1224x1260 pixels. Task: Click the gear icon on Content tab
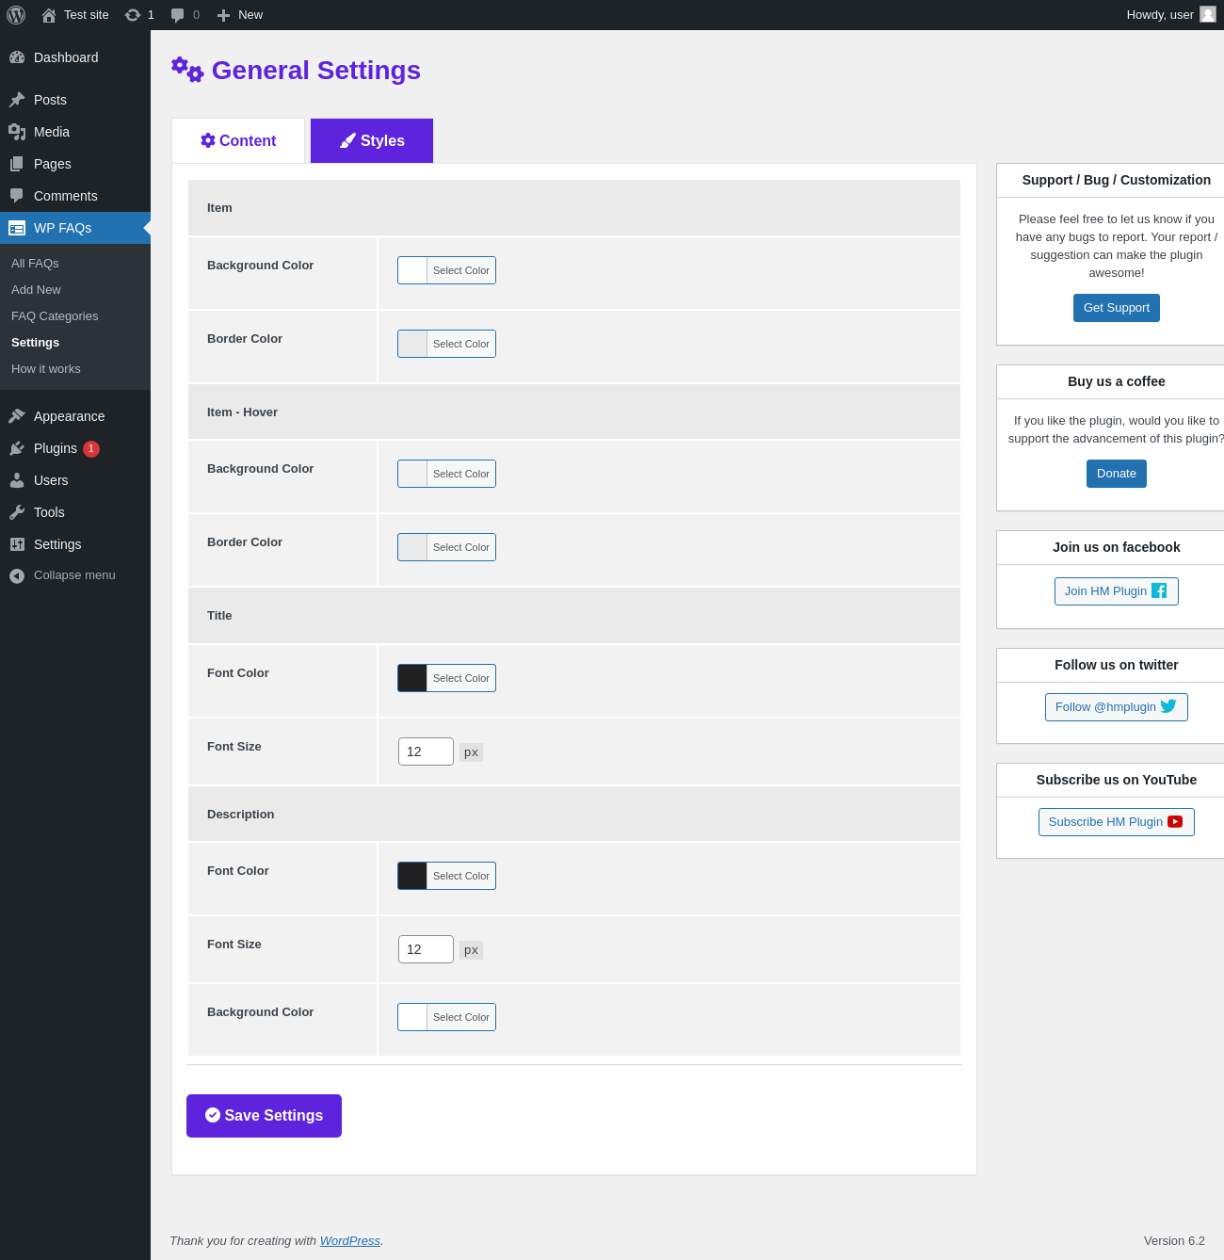point(208,140)
